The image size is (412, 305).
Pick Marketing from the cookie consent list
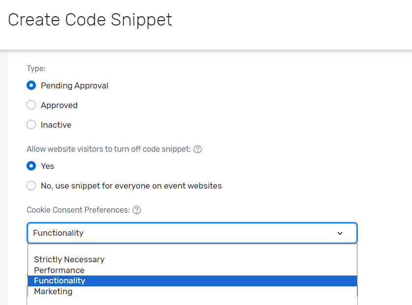click(53, 292)
